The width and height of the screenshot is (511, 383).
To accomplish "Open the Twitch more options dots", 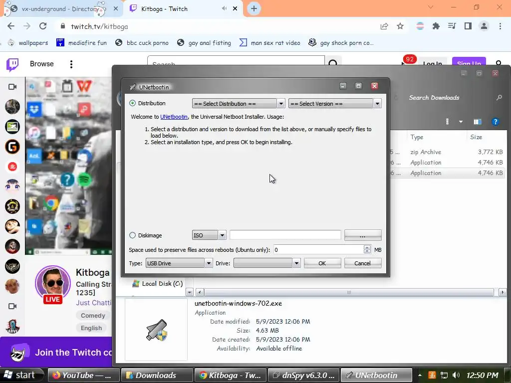I will tap(71, 64).
